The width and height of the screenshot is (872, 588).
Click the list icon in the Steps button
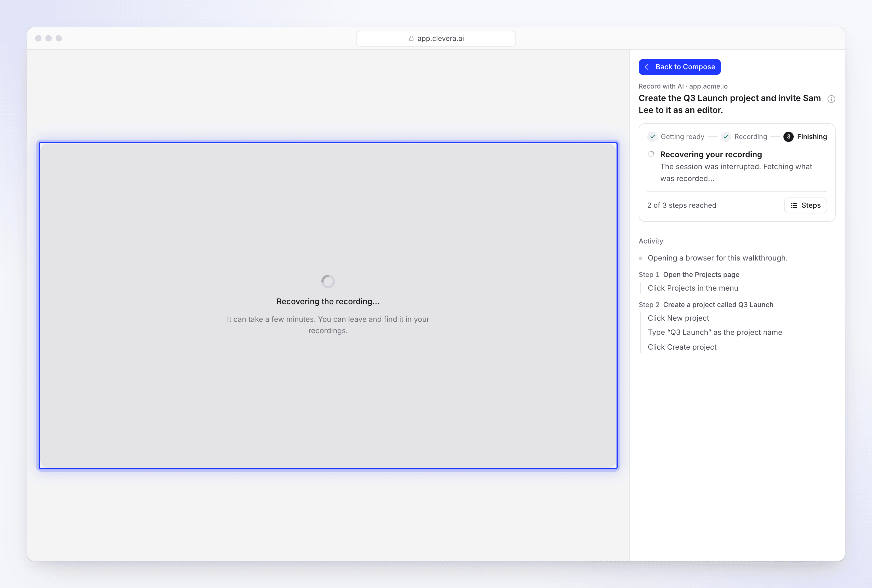click(x=794, y=205)
